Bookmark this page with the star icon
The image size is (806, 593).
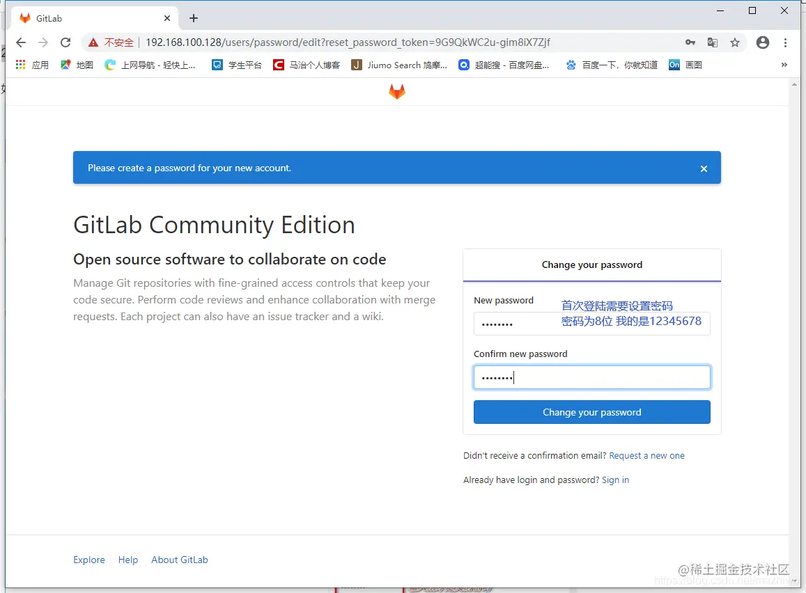click(735, 42)
